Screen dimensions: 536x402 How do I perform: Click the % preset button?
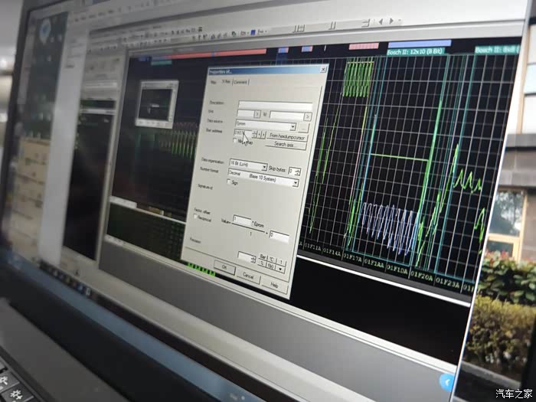[x=262, y=263]
